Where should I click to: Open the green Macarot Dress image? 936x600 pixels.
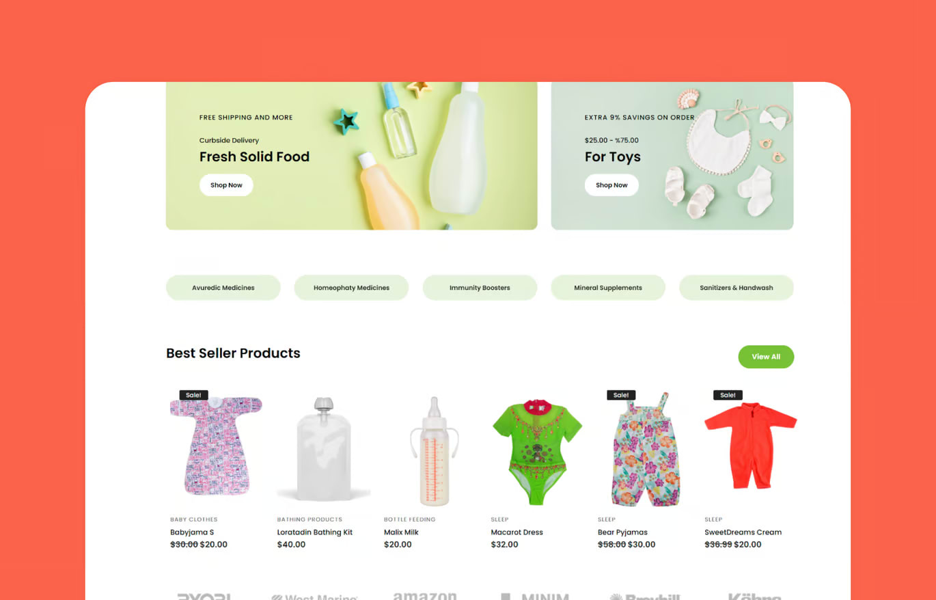(537, 451)
